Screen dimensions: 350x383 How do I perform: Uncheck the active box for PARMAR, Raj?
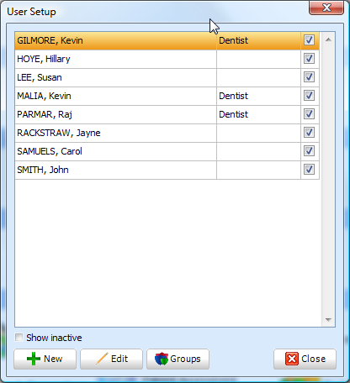coord(309,114)
